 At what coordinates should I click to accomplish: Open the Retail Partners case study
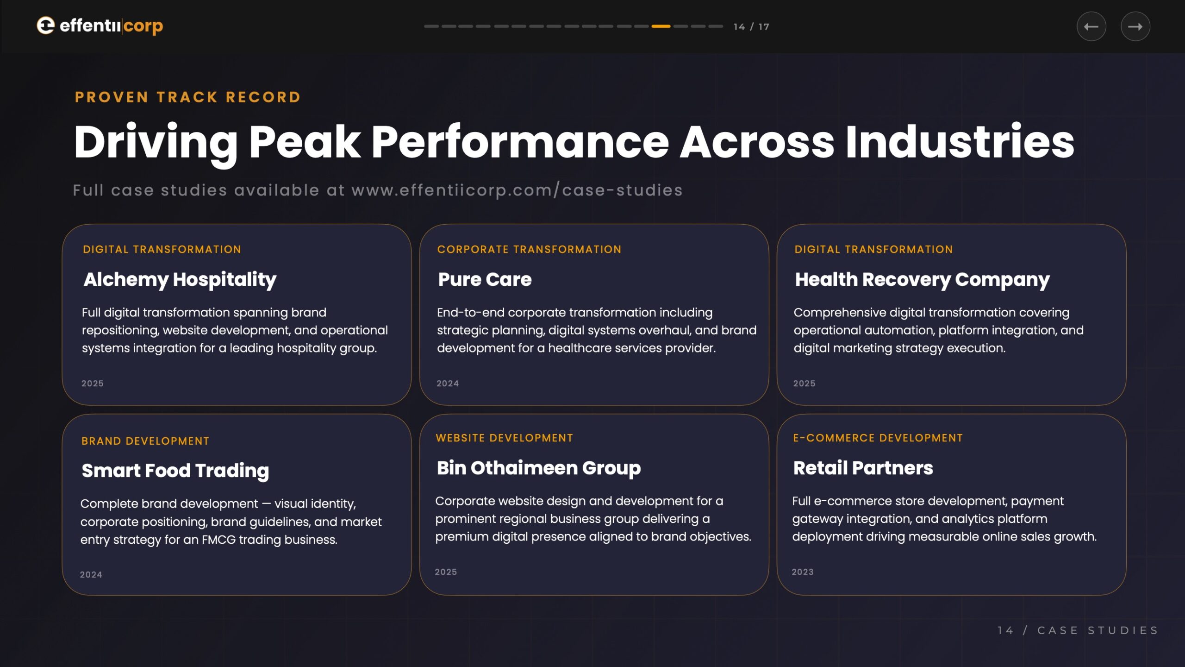(x=863, y=468)
